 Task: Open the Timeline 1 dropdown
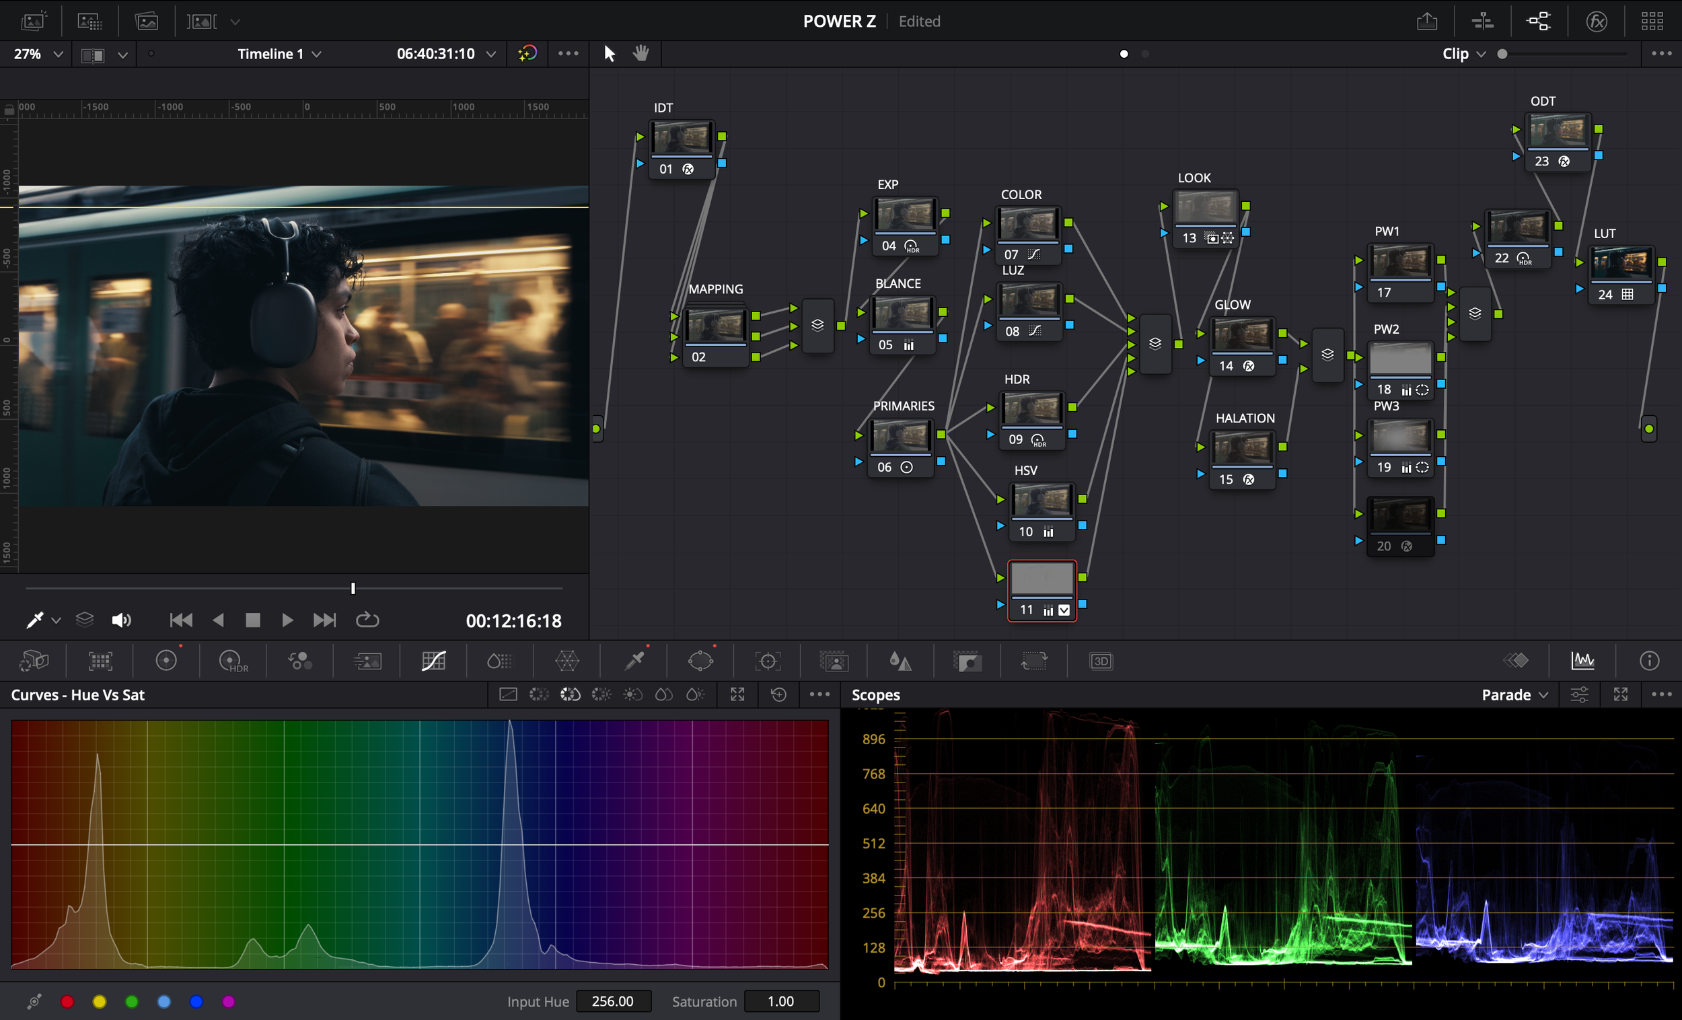(x=279, y=54)
